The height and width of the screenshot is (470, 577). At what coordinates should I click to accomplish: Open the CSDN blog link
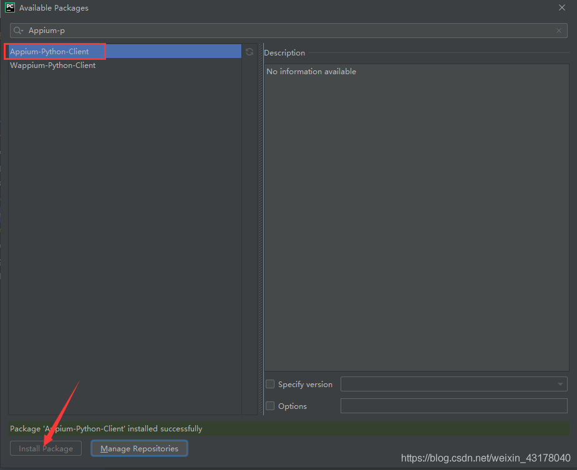click(485, 458)
